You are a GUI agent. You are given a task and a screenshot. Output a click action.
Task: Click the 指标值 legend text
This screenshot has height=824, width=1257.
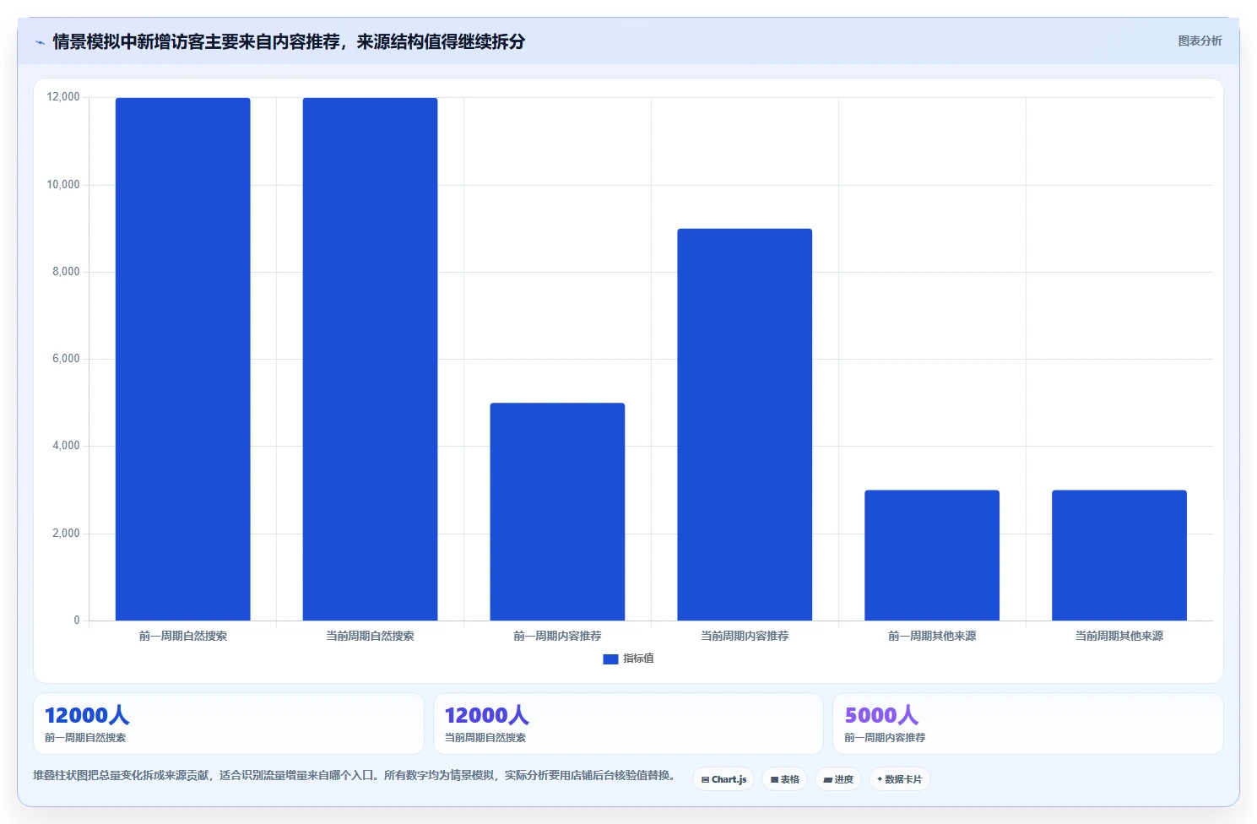[x=638, y=659]
